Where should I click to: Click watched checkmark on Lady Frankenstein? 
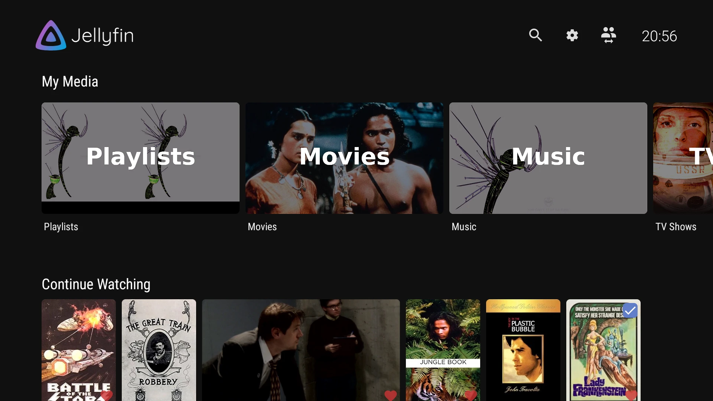630,310
